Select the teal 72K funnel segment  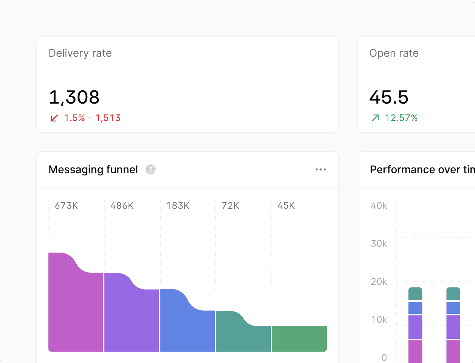pos(244,332)
